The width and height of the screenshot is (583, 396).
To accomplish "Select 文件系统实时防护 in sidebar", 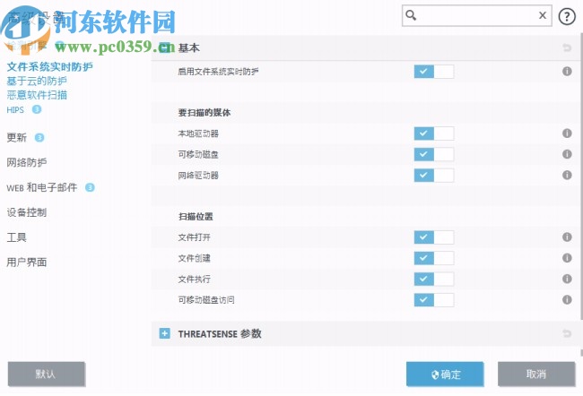I will [x=50, y=67].
